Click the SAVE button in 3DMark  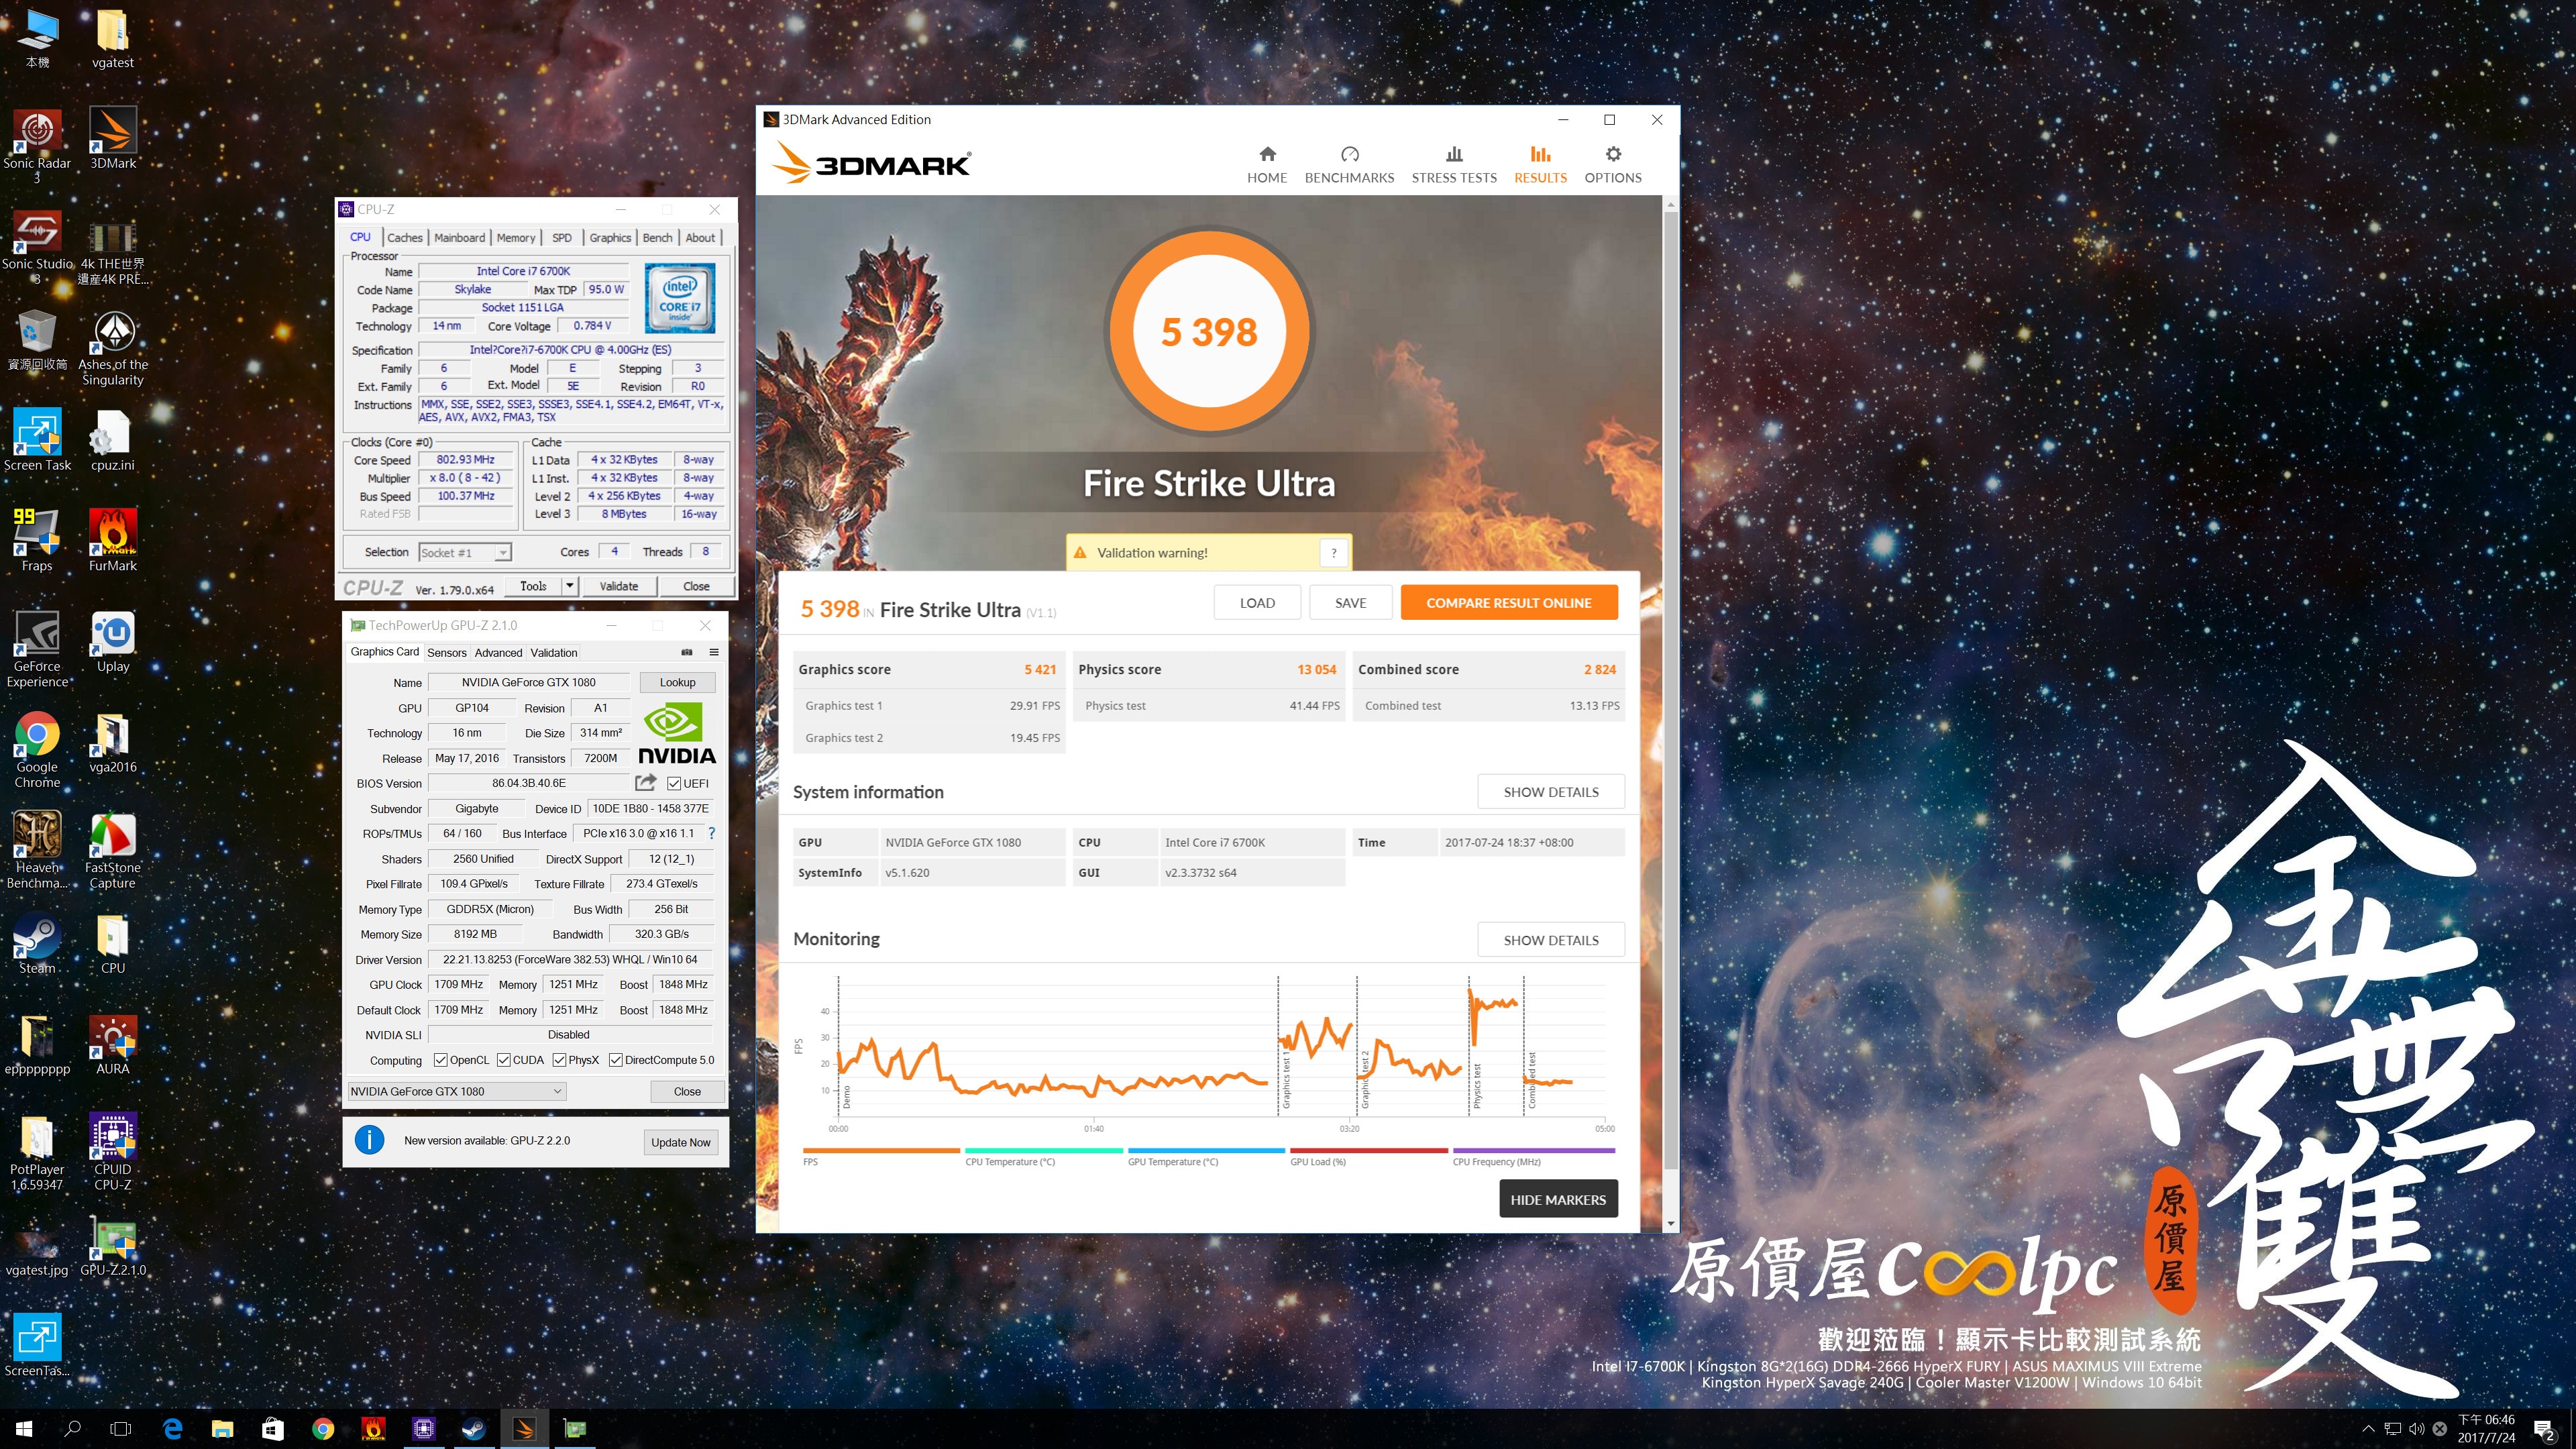1350,603
